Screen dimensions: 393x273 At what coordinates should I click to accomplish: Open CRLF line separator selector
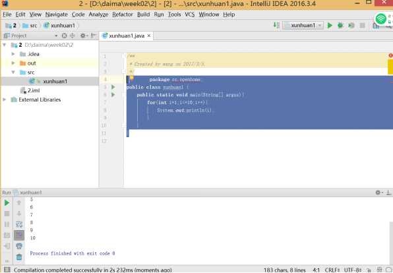pyautogui.click(x=332, y=270)
